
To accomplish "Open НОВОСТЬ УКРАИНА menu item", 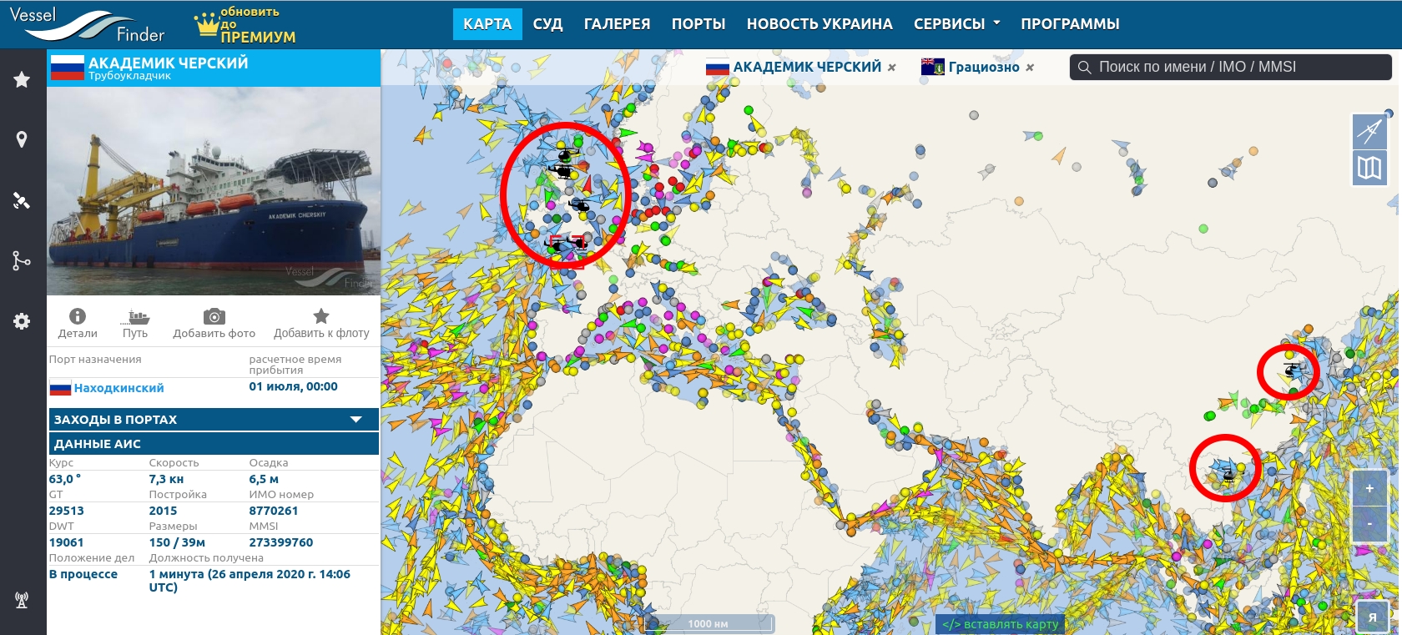I will pos(820,24).
